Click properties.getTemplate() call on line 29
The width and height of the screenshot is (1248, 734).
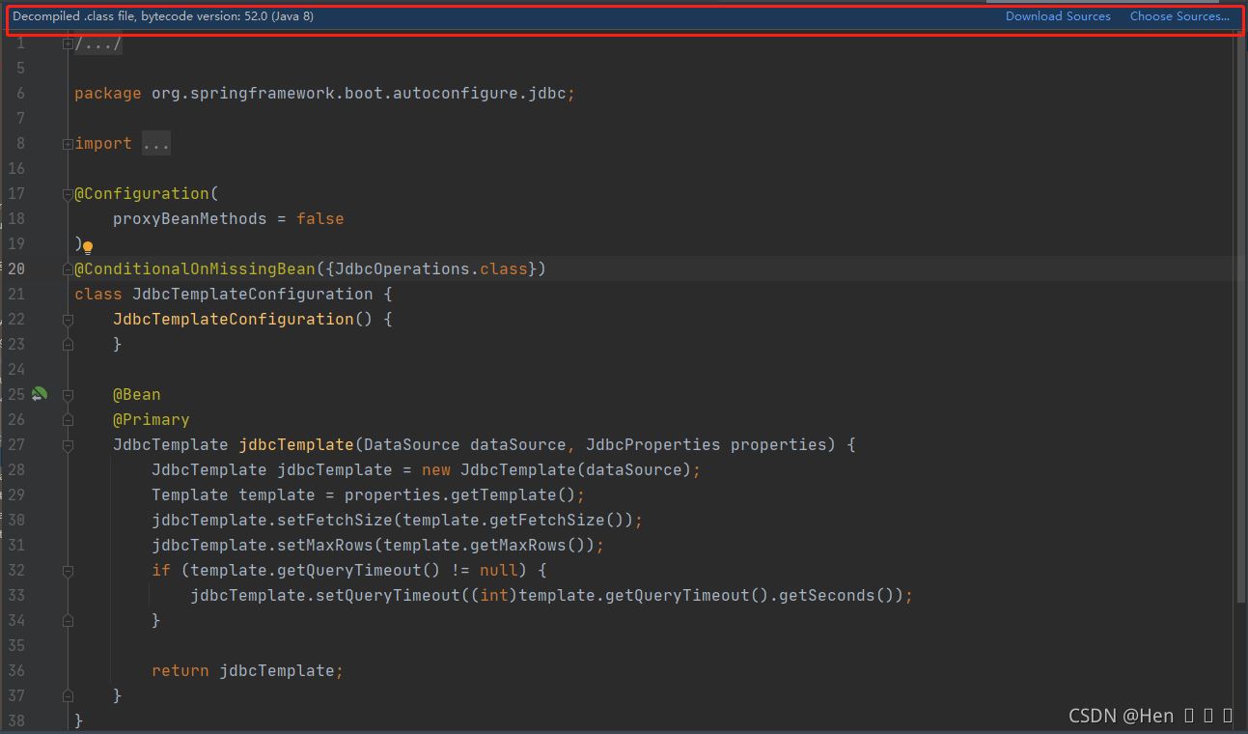(460, 495)
